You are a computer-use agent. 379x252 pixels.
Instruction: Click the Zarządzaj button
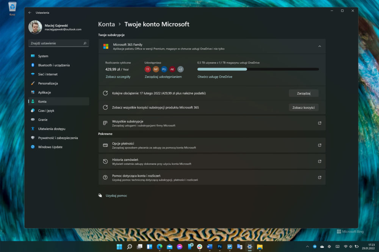coord(304,93)
